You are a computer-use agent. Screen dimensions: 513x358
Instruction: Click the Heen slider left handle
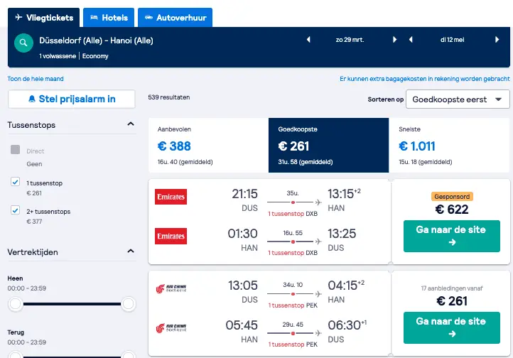click(x=16, y=304)
